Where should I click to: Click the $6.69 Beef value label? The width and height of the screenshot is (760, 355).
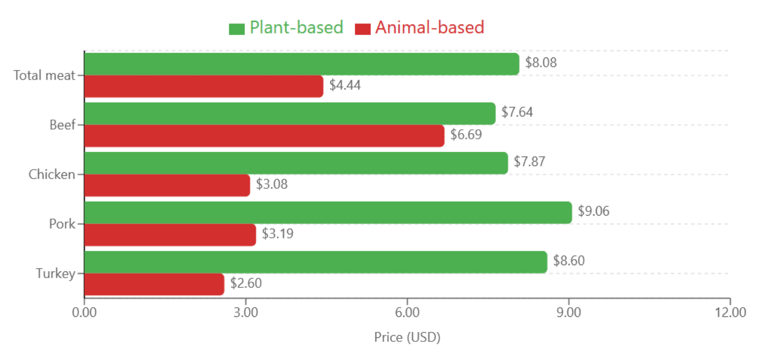[x=466, y=135]
